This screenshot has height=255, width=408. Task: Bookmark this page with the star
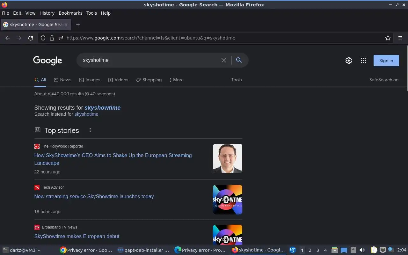pyautogui.click(x=388, y=38)
